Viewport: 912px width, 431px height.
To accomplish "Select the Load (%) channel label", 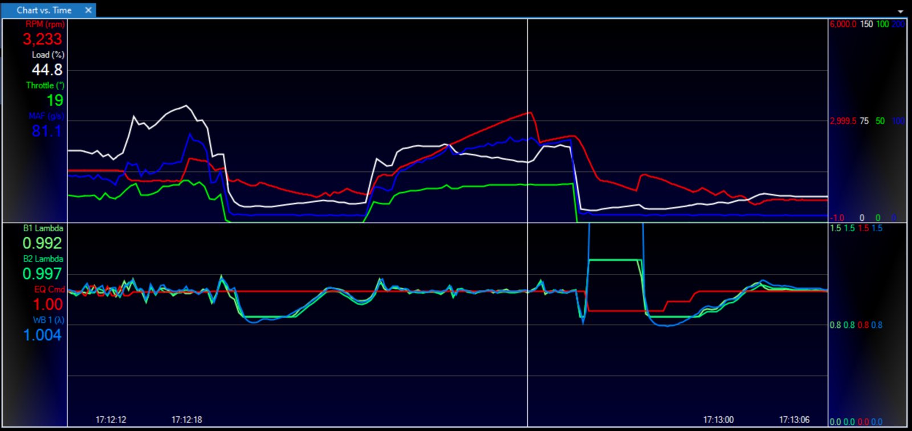I will point(48,55).
